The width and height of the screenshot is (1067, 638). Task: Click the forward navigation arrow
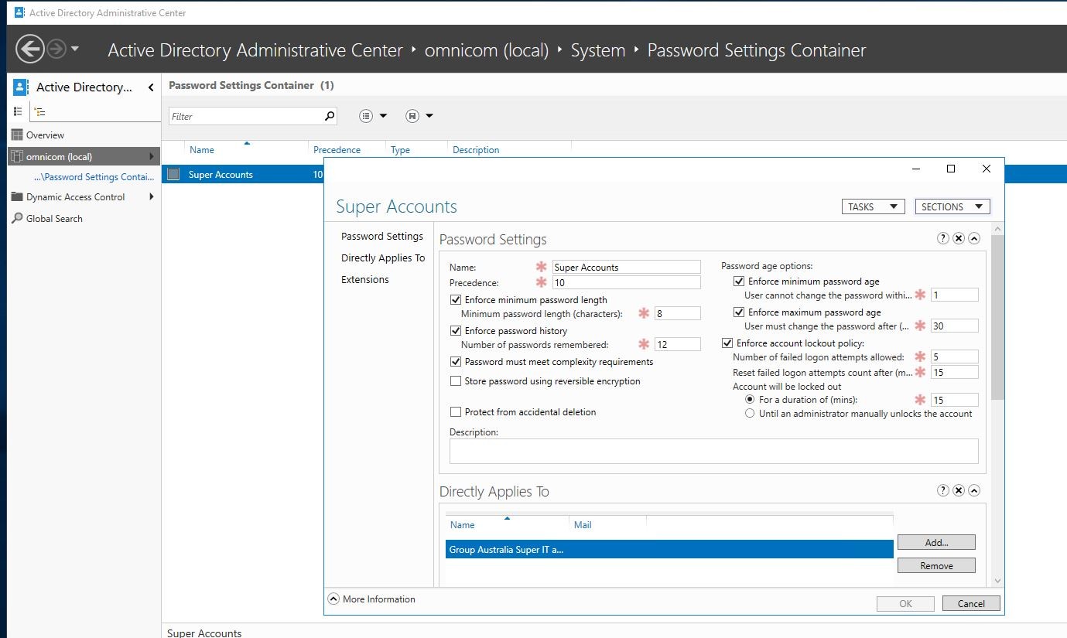point(56,49)
